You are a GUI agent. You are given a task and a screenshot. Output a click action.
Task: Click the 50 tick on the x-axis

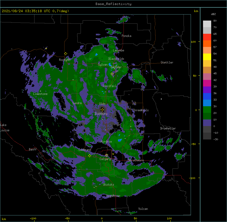[x=135, y=218]
